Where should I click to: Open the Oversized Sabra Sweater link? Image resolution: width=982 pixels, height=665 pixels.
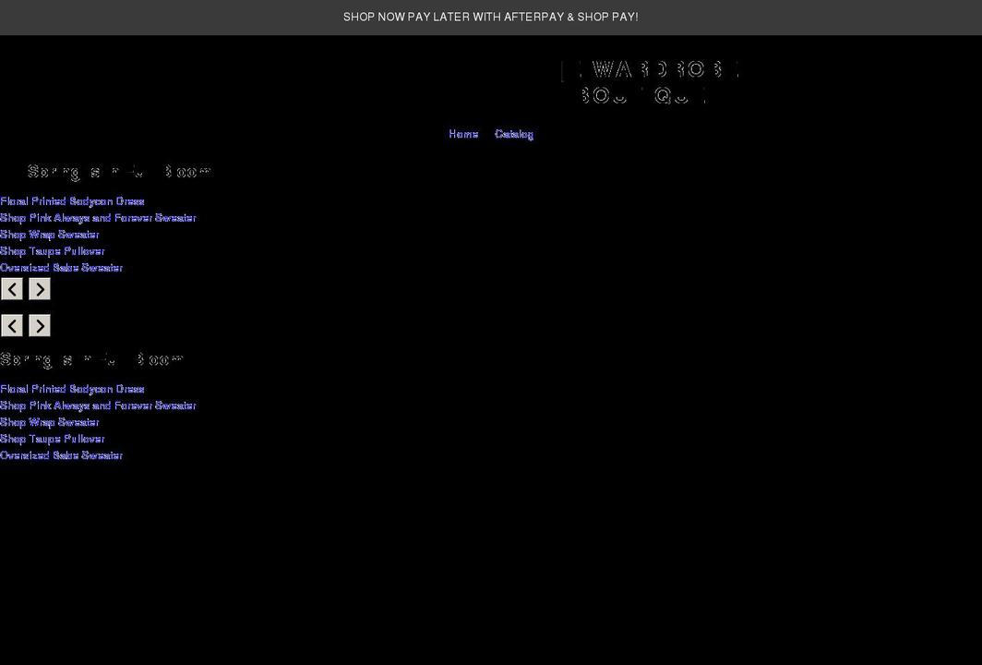pyautogui.click(x=61, y=267)
